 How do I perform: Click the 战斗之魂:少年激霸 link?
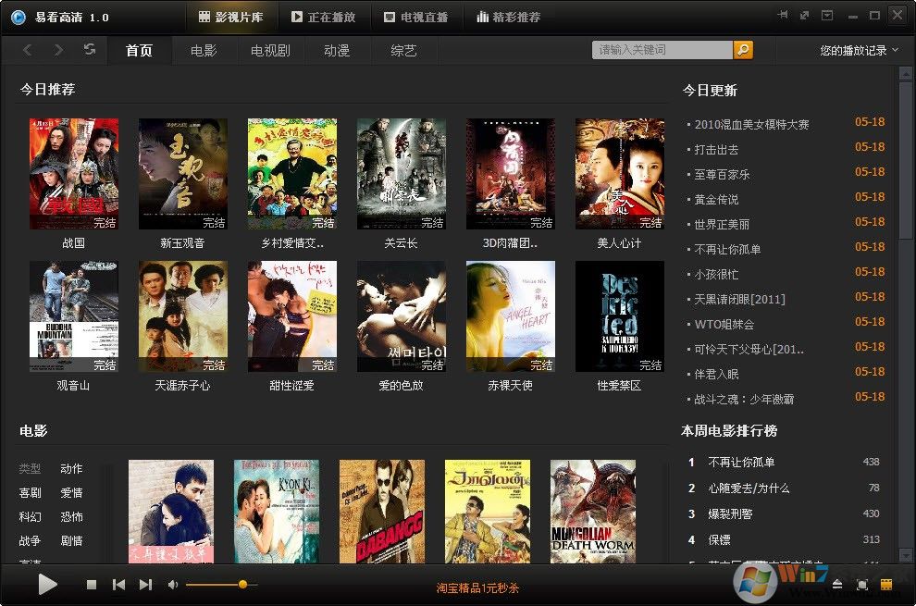[x=744, y=400]
